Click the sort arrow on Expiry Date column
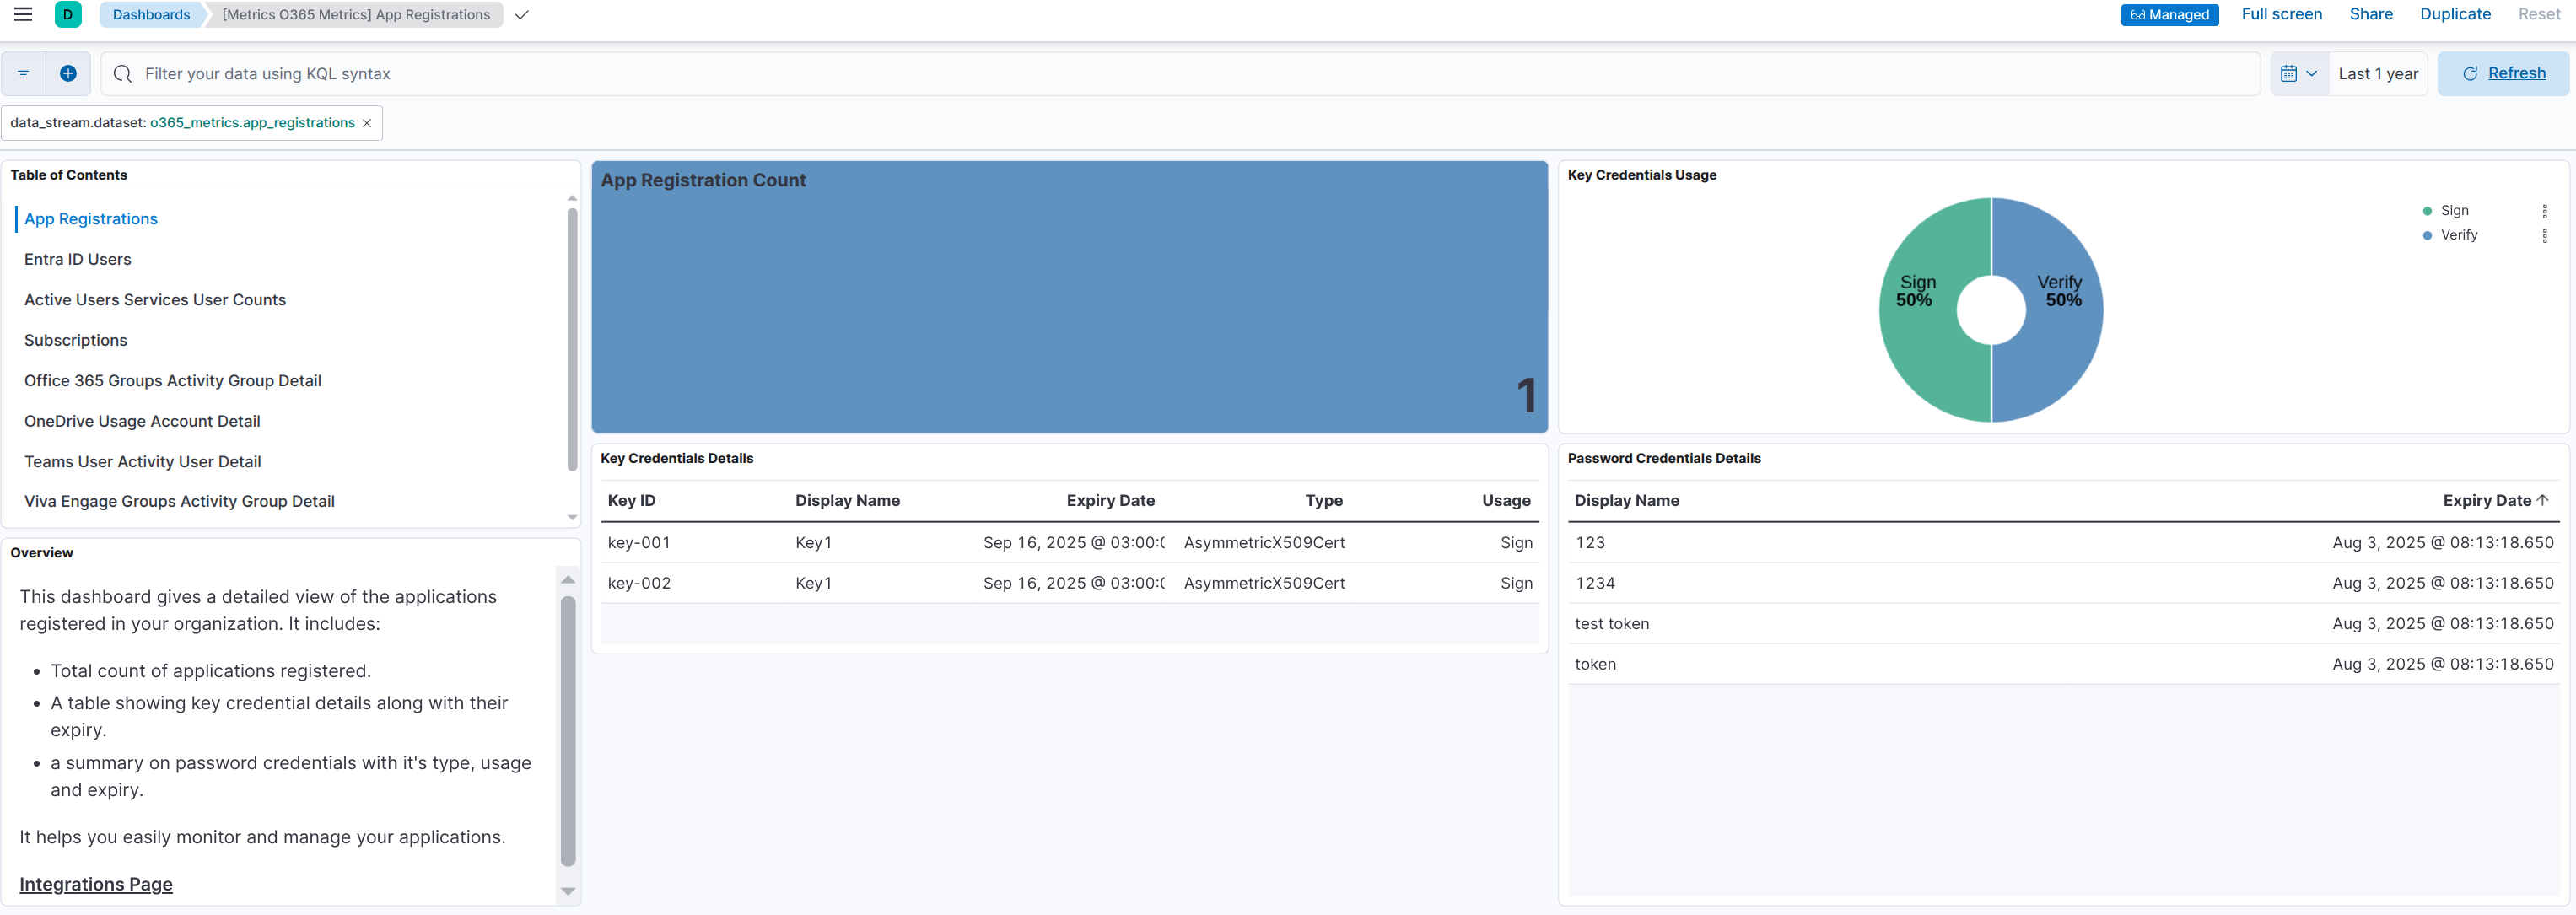The image size is (2576, 915). click(x=2544, y=500)
